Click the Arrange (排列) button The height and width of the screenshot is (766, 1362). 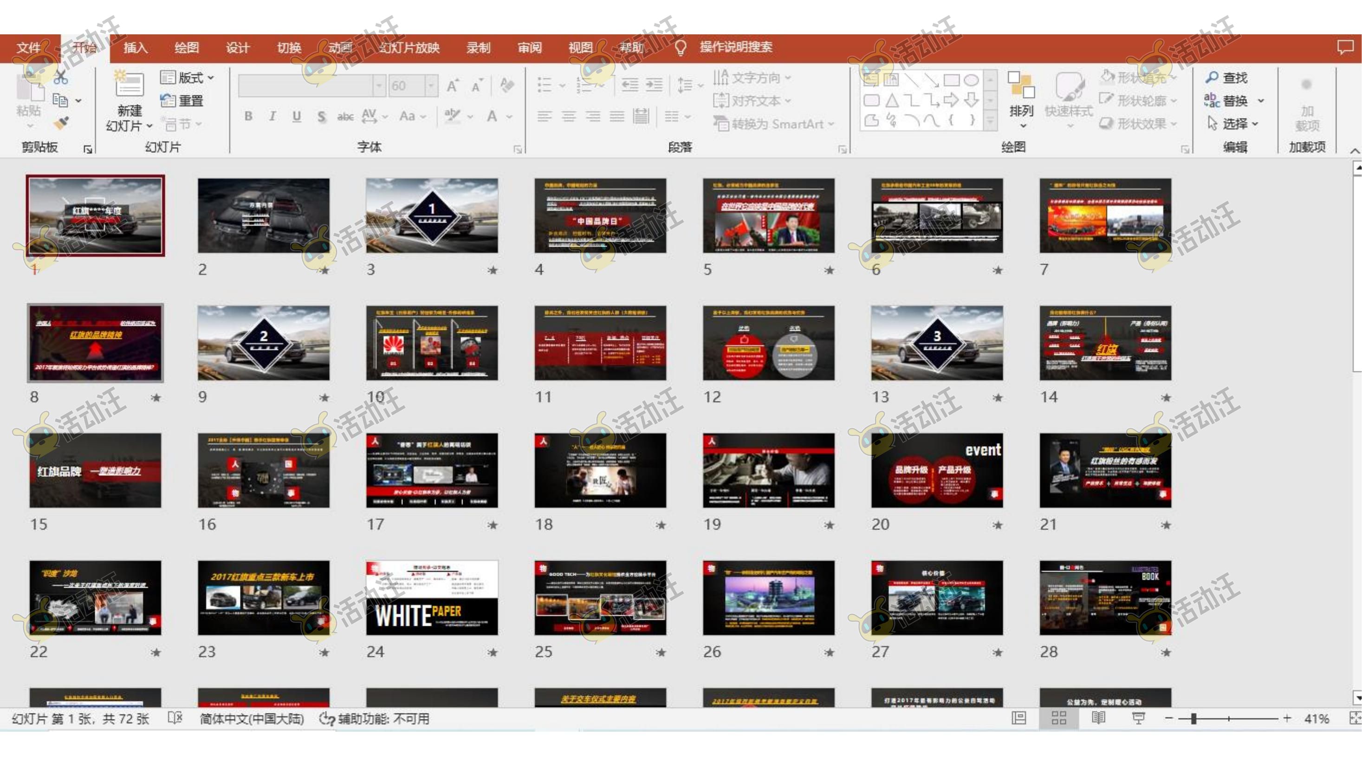click(1021, 100)
